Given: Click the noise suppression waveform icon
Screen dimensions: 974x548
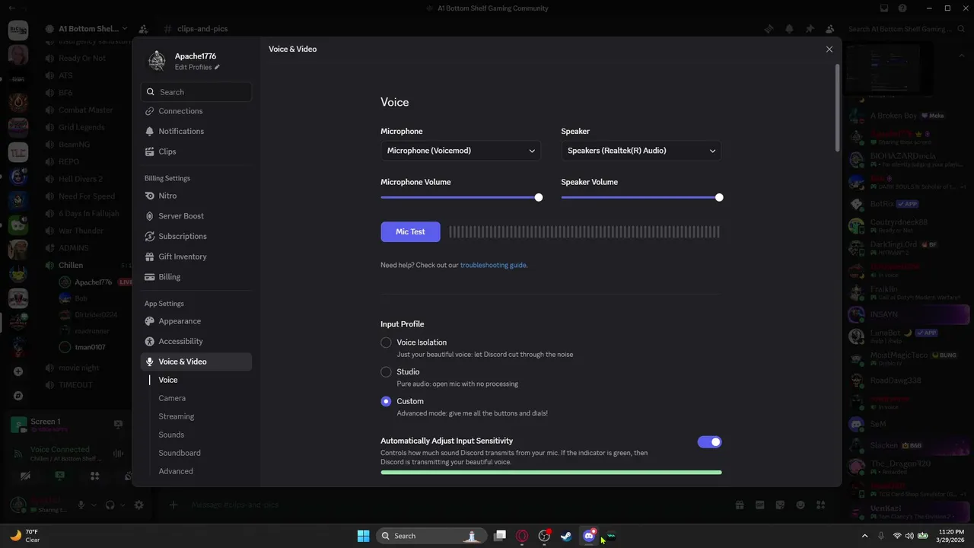Looking at the screenshot, I should point(118,454).
